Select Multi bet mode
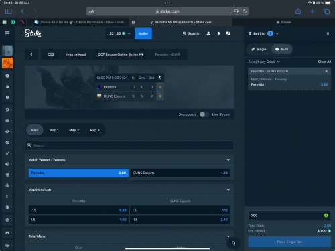 coord(282,49)
